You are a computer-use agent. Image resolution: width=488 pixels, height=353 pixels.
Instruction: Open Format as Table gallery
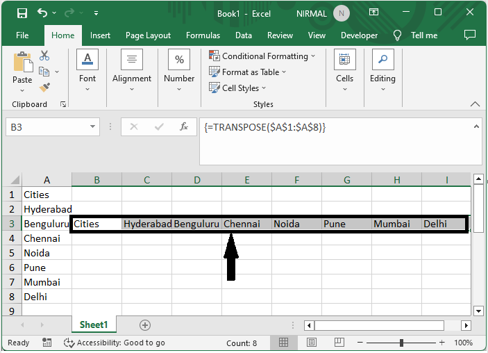click(x=247, y=72)
